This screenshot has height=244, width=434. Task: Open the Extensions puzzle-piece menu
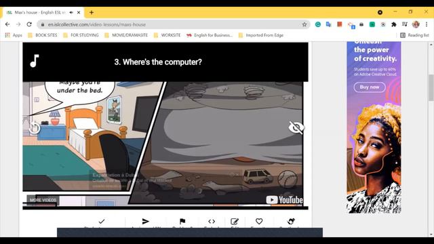pyautogui.click(x=394, y=24)
